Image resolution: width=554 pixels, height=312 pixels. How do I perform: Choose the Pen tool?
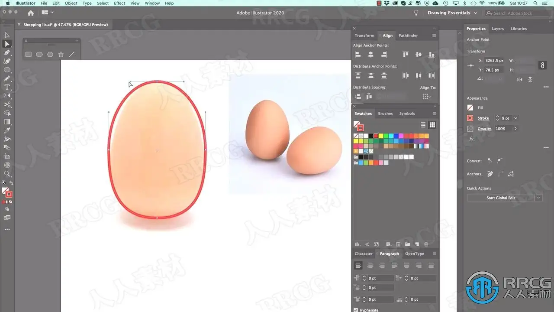tap(7, 52)
